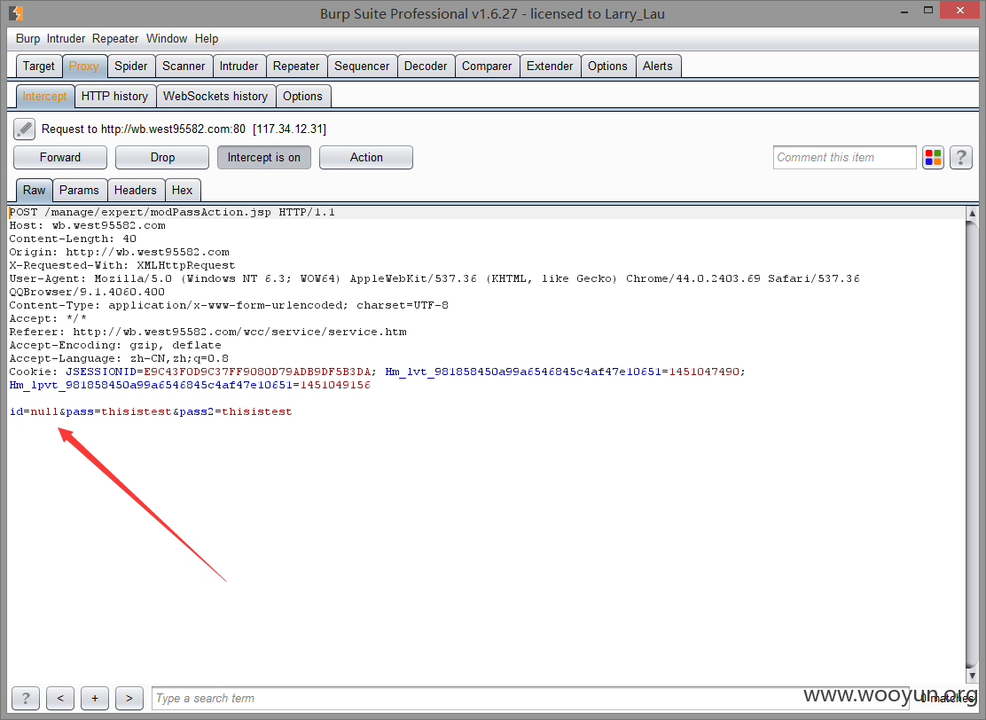
Task: Switch to the Params view tab
Action: click(79, 190)
